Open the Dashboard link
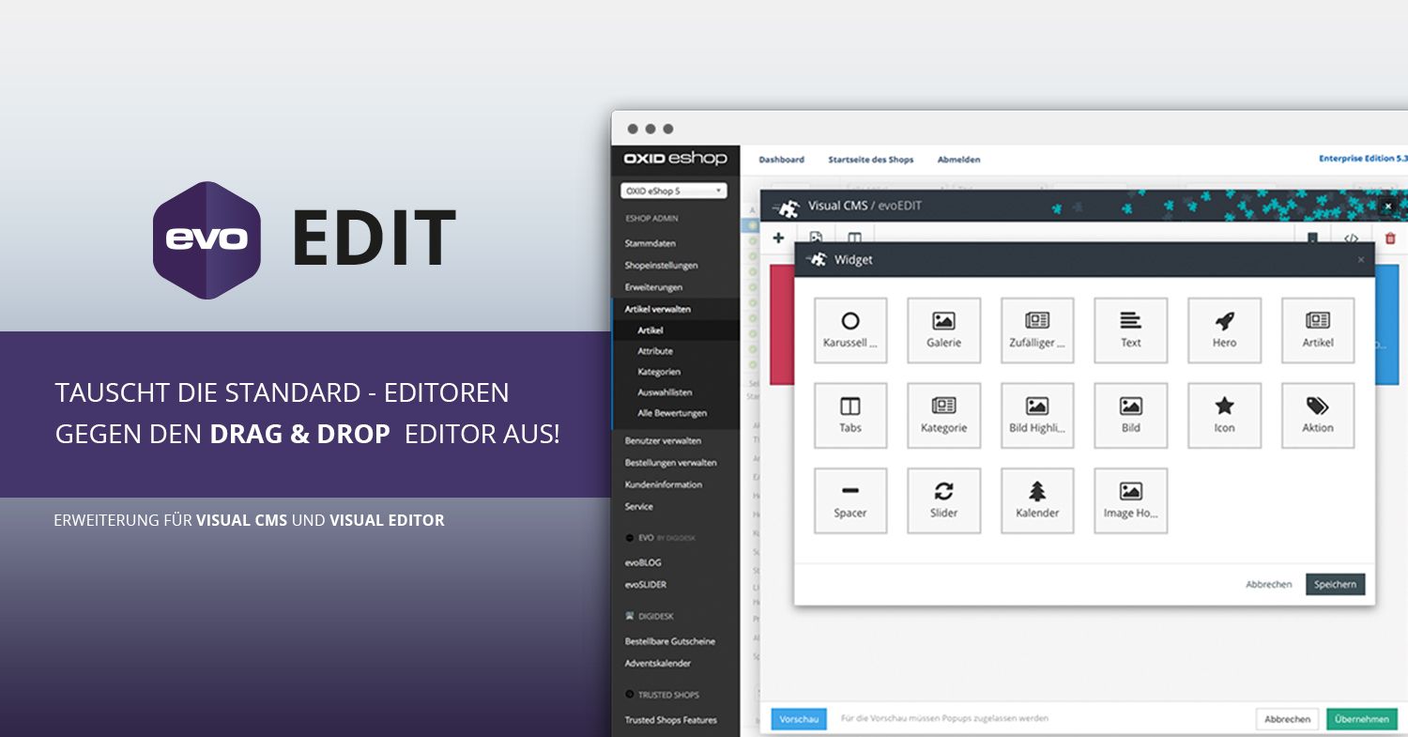This screenshot has height=737, width=1408. (781, 160)
